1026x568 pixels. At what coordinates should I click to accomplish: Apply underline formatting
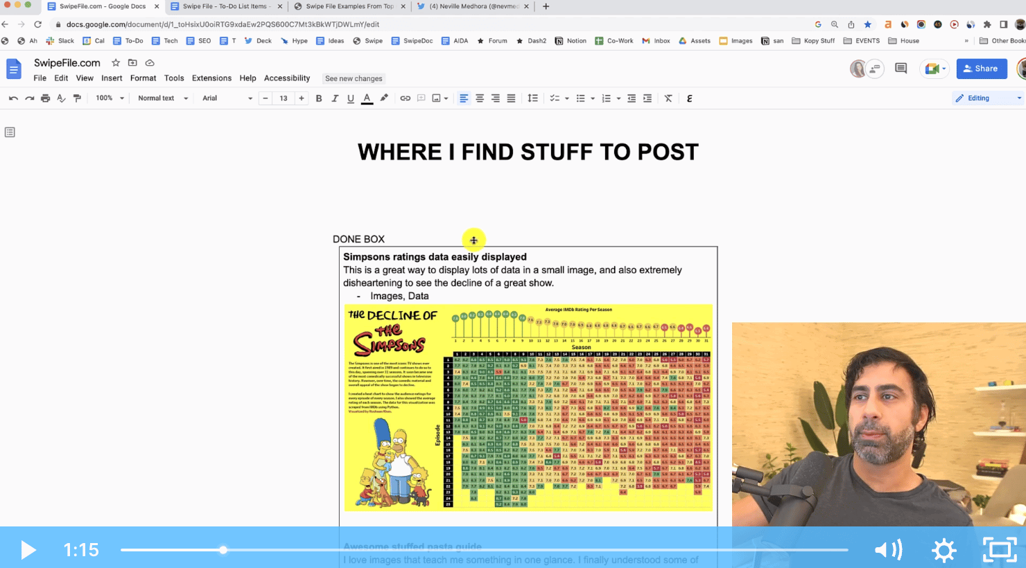click(351, 98)
